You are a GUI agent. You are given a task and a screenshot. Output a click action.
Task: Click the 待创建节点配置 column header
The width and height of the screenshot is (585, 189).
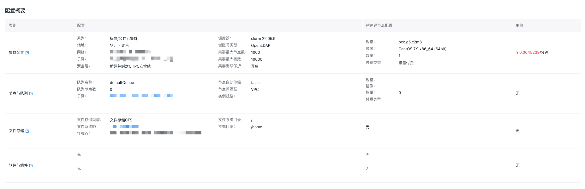coord(379,25)
